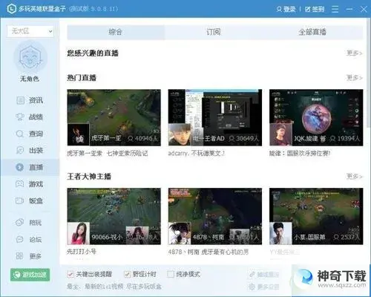Screen dimensions: 371x297
Task: Enable 纯净模式 checkbox
Action: (x=171, y=274)
